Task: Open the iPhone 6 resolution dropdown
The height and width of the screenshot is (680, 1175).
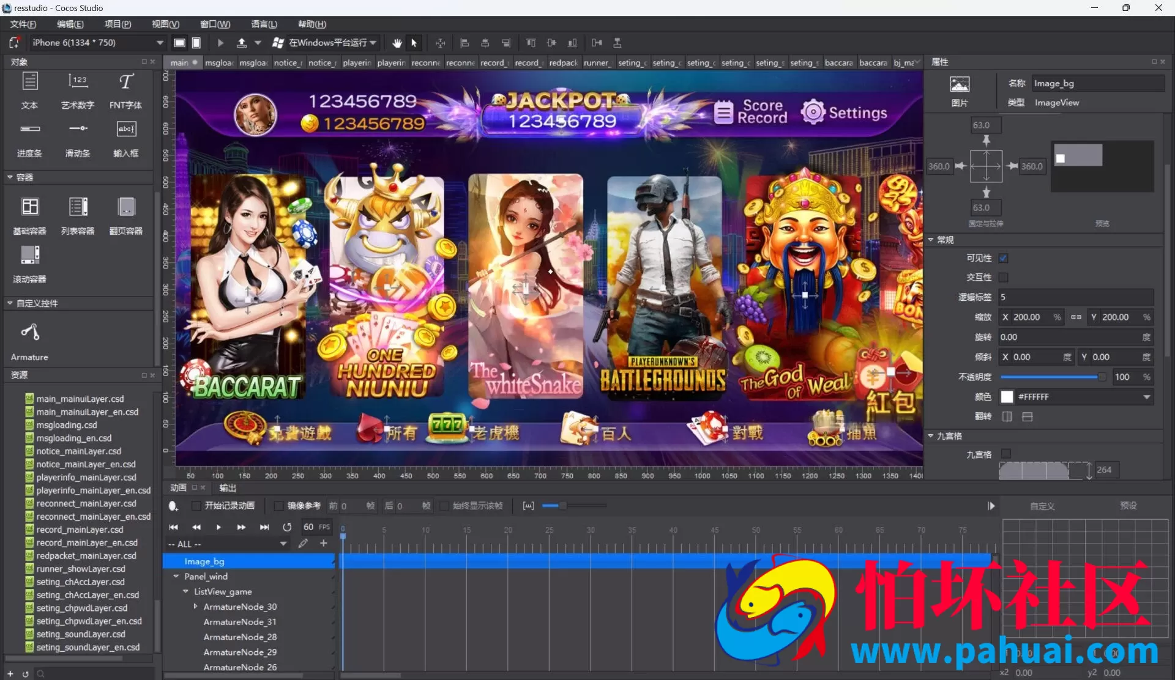Action: [x=97, y=43]
